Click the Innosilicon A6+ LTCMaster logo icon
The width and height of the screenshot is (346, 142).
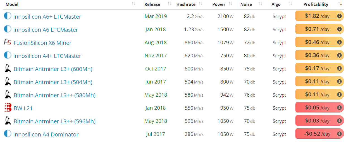click(8, 16)
